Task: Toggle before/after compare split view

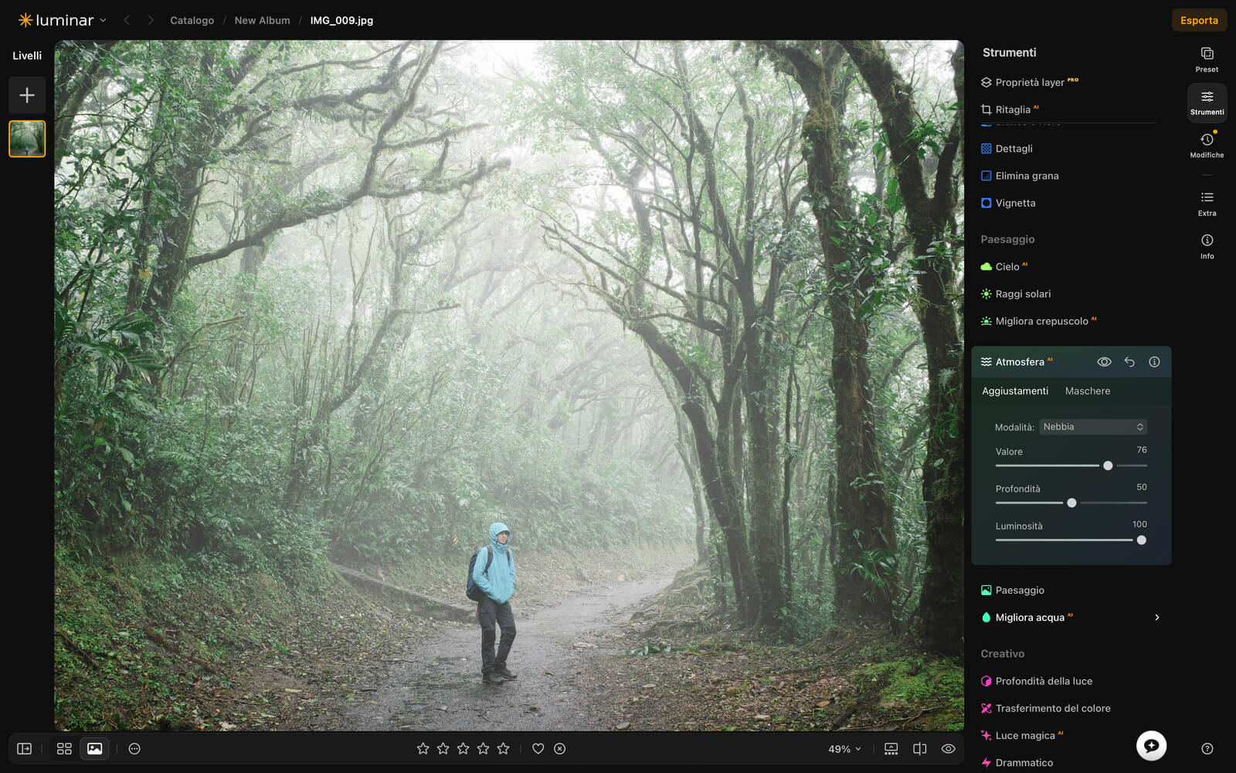Action: point(919,748)
